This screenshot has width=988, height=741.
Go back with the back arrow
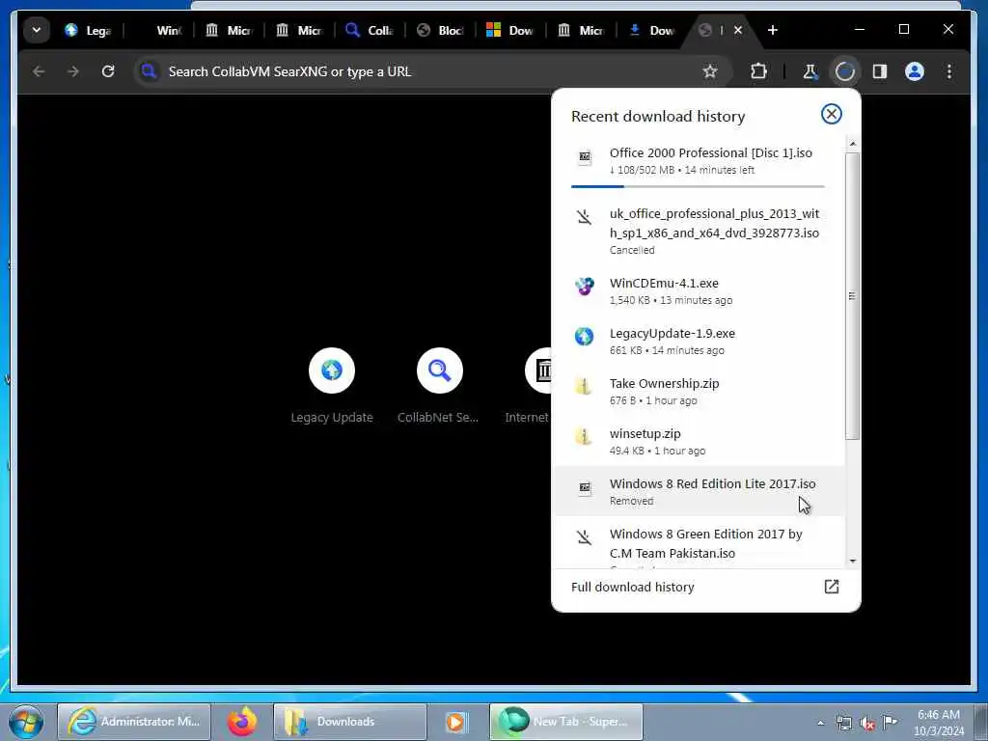tap(39, 71)
